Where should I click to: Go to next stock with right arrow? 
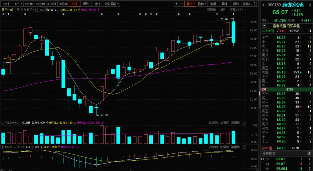310,5
